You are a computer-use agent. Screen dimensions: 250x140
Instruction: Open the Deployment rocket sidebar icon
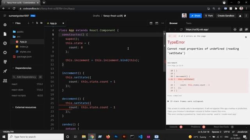pyautogui.click(x=5, y=71)
